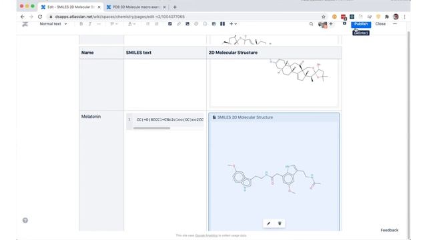Click the SMILES text column header
The width and height of the screenshot is (427, 240).
[x=165, y=53]
